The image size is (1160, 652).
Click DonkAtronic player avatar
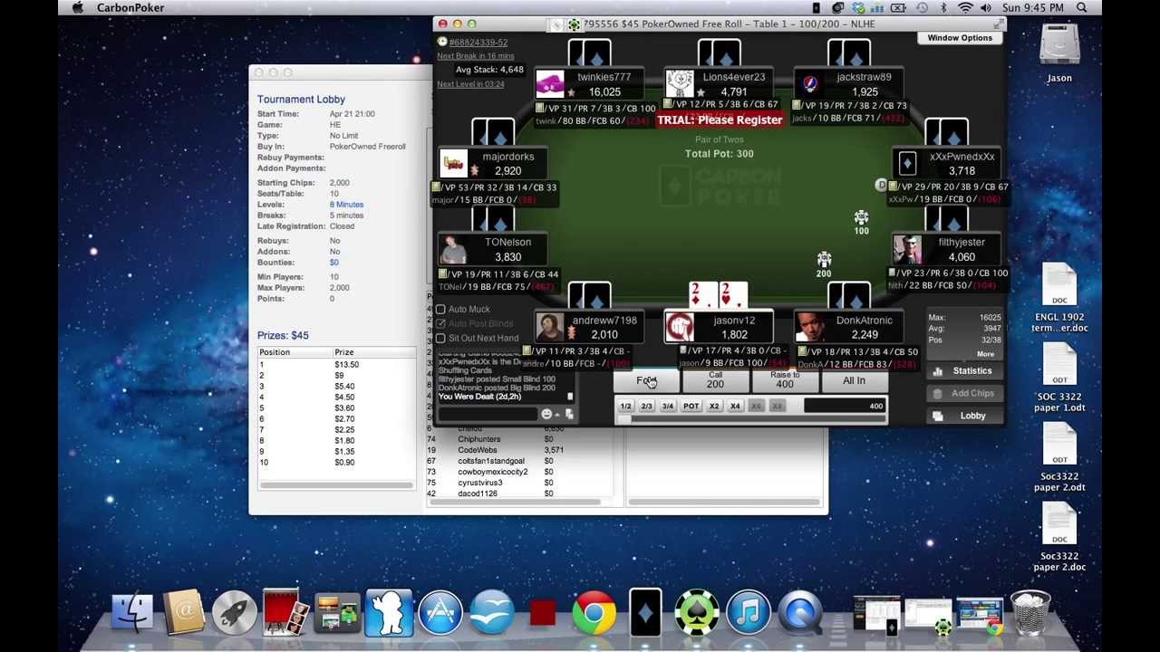tap(809, 327)
